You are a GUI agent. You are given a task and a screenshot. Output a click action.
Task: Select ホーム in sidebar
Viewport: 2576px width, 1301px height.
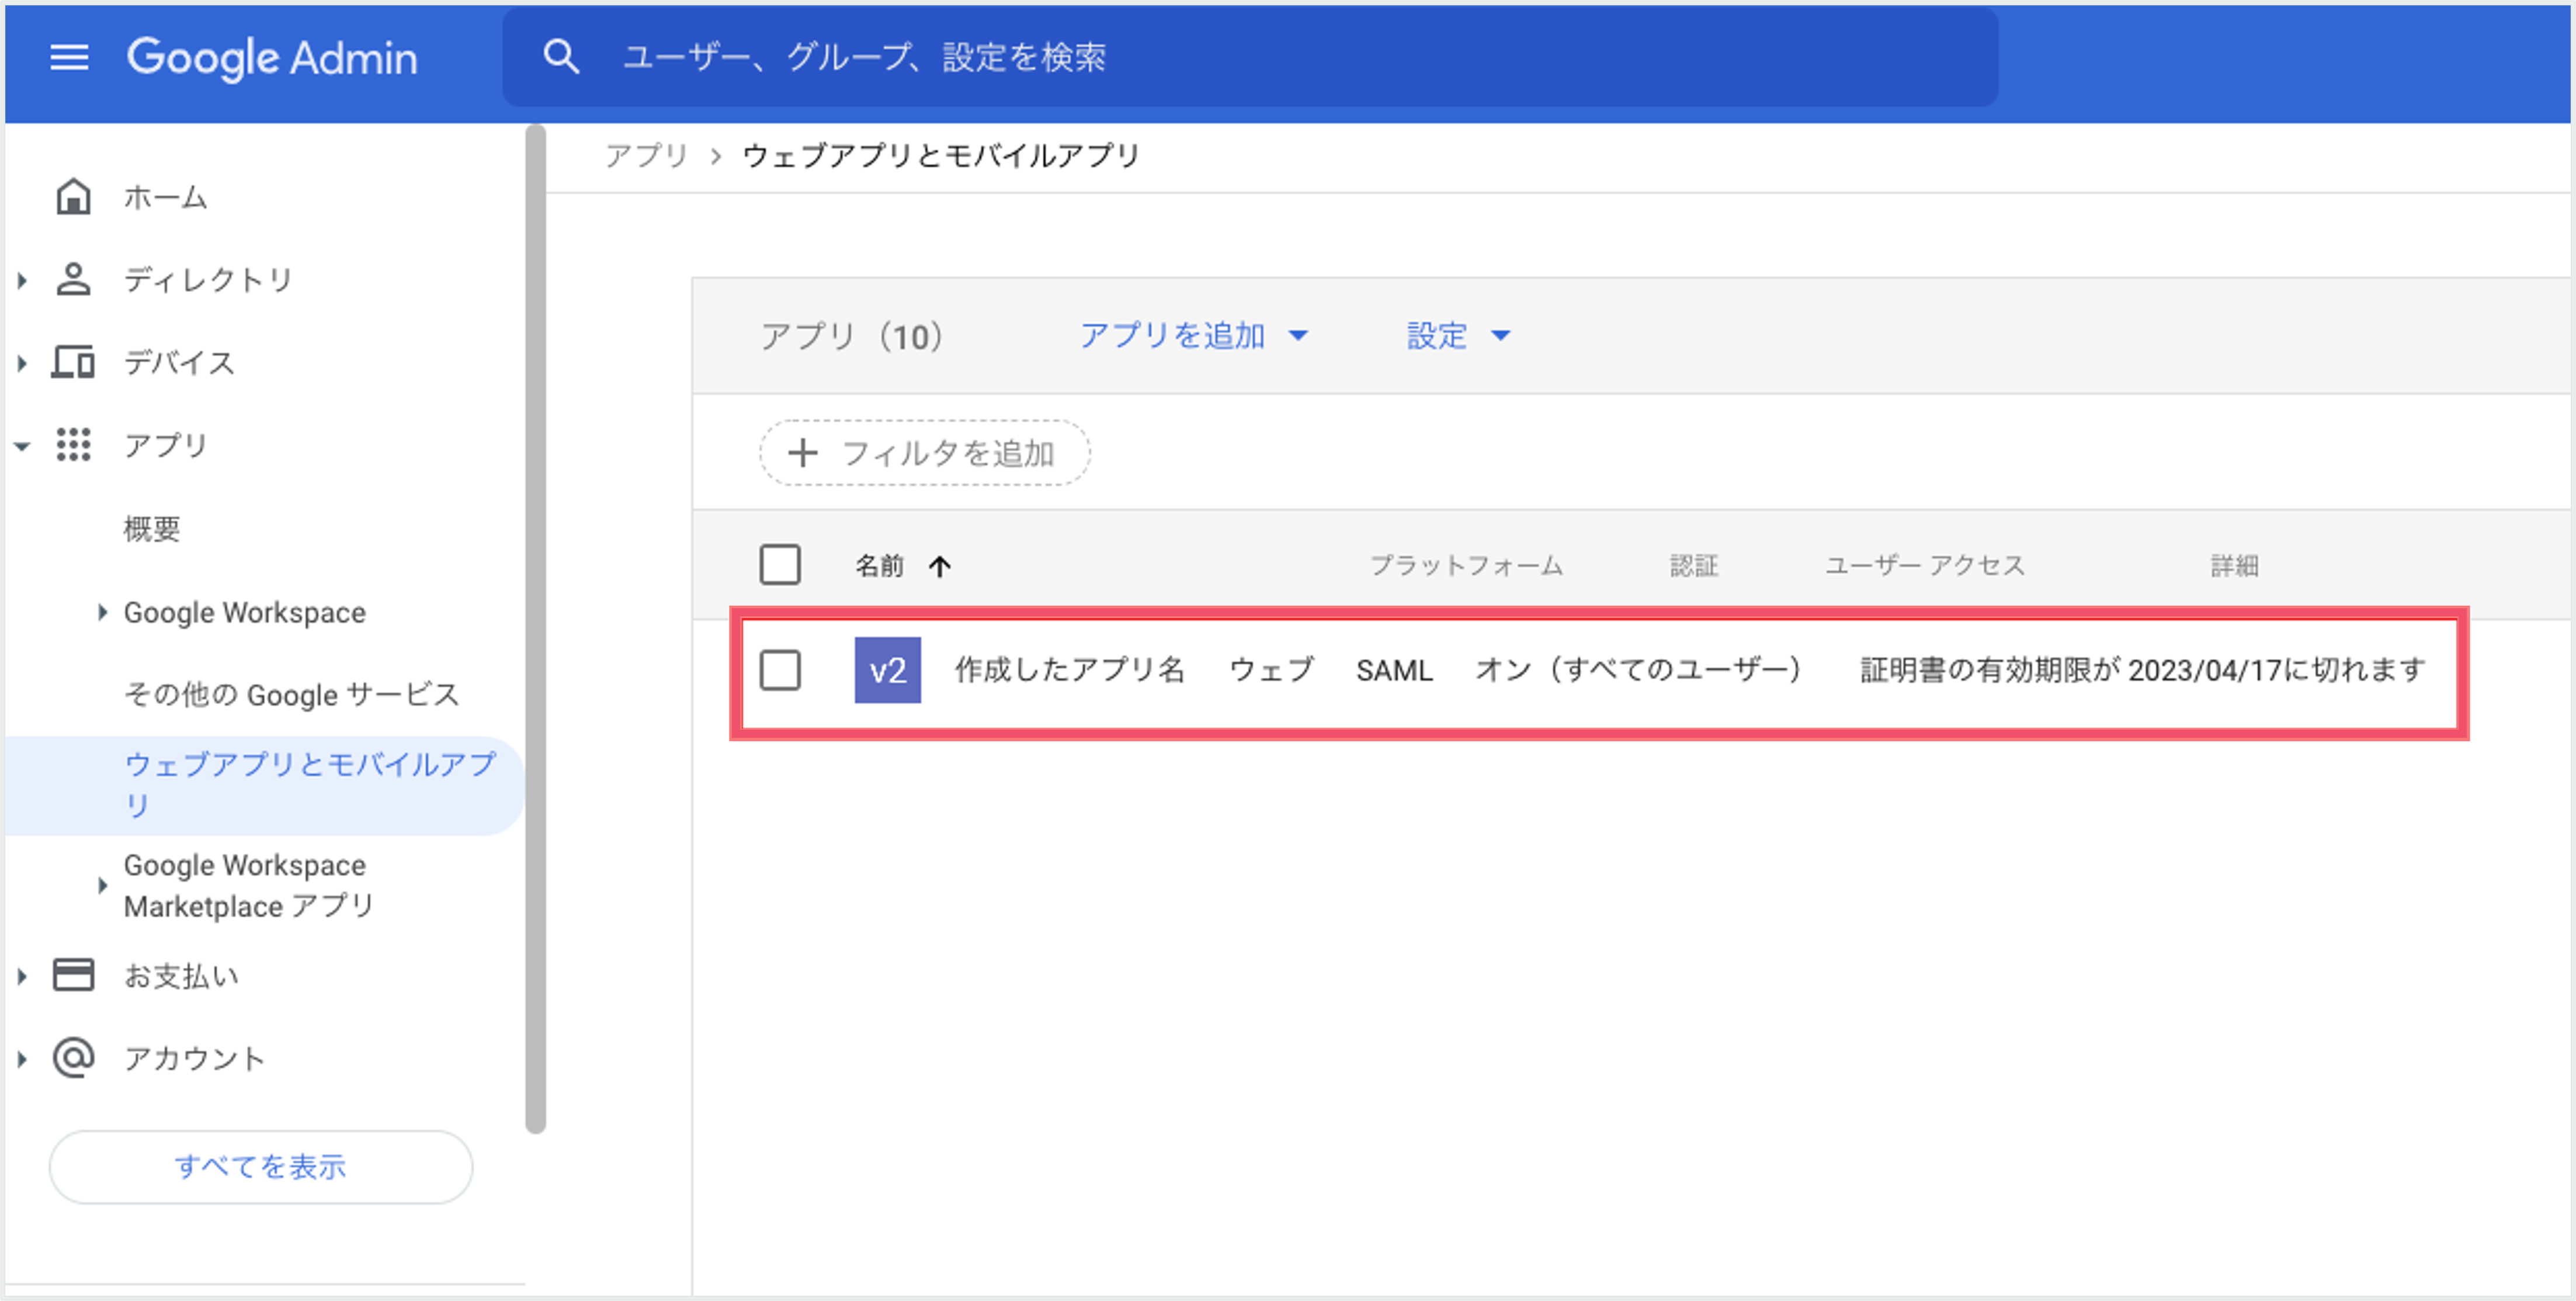[165, 197]
